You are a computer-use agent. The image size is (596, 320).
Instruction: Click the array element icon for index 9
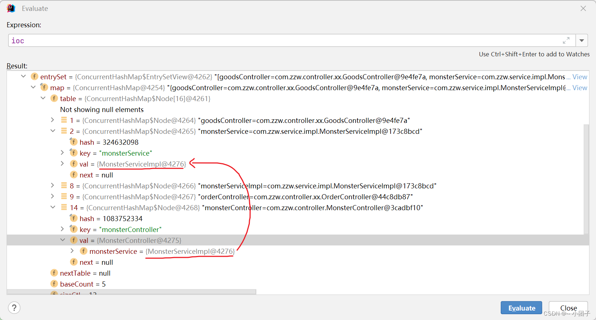(x=64, y=196)
